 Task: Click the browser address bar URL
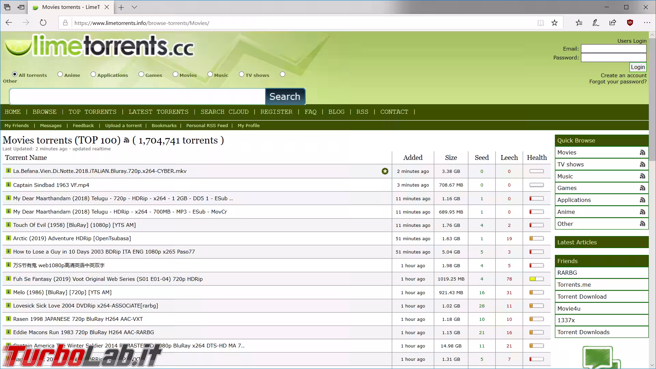(x=142, y=23)
